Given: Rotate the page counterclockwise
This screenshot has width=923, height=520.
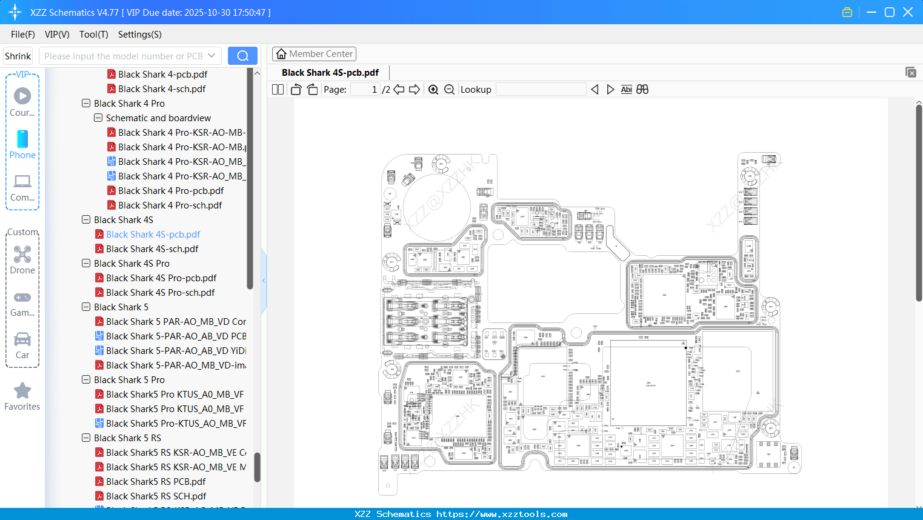Looking at the screenshot, I should [295, 88].
